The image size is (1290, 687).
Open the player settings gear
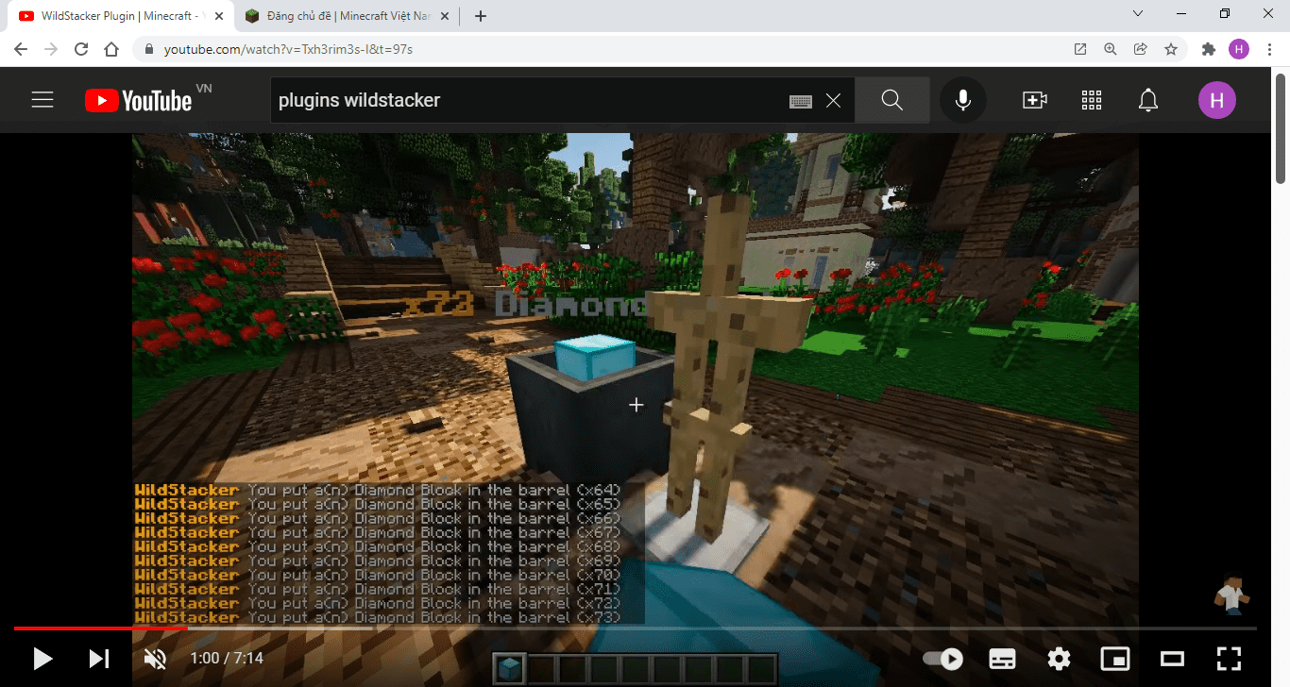(1060, 658)
